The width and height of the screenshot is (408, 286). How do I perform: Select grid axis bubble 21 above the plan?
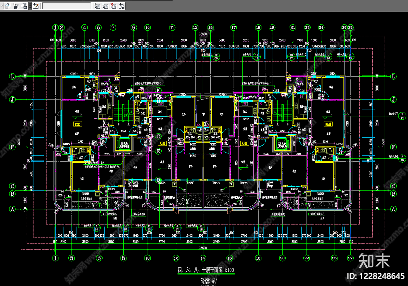[x=293, y=27]
